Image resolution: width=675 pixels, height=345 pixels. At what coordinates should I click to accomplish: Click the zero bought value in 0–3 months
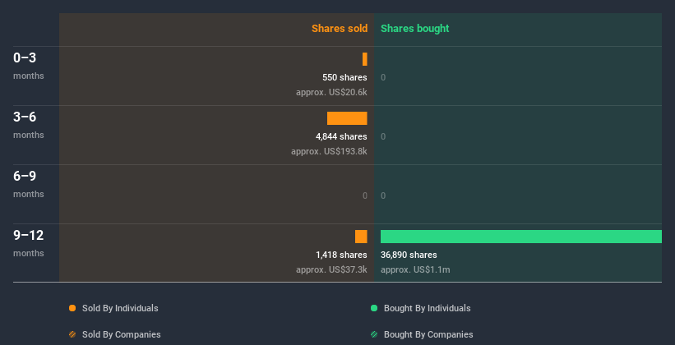[383, 77]
